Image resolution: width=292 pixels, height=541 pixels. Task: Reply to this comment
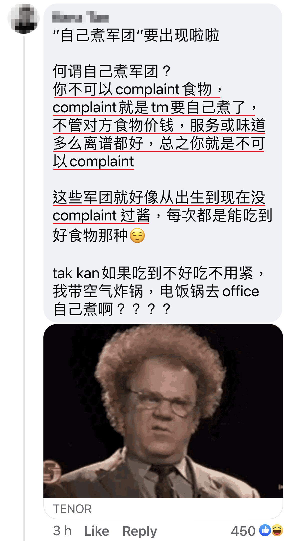point(140,531)
